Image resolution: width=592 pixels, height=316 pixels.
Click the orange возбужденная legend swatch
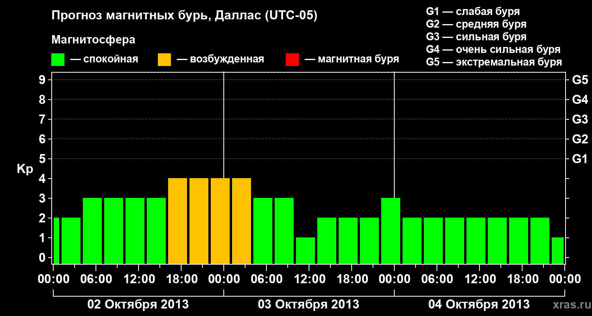pyautogui.click(x=164, y=60)
